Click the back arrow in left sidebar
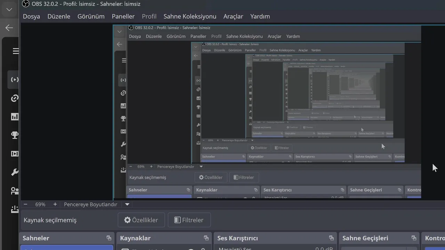The image size is (445, 250). coord(9,28)
